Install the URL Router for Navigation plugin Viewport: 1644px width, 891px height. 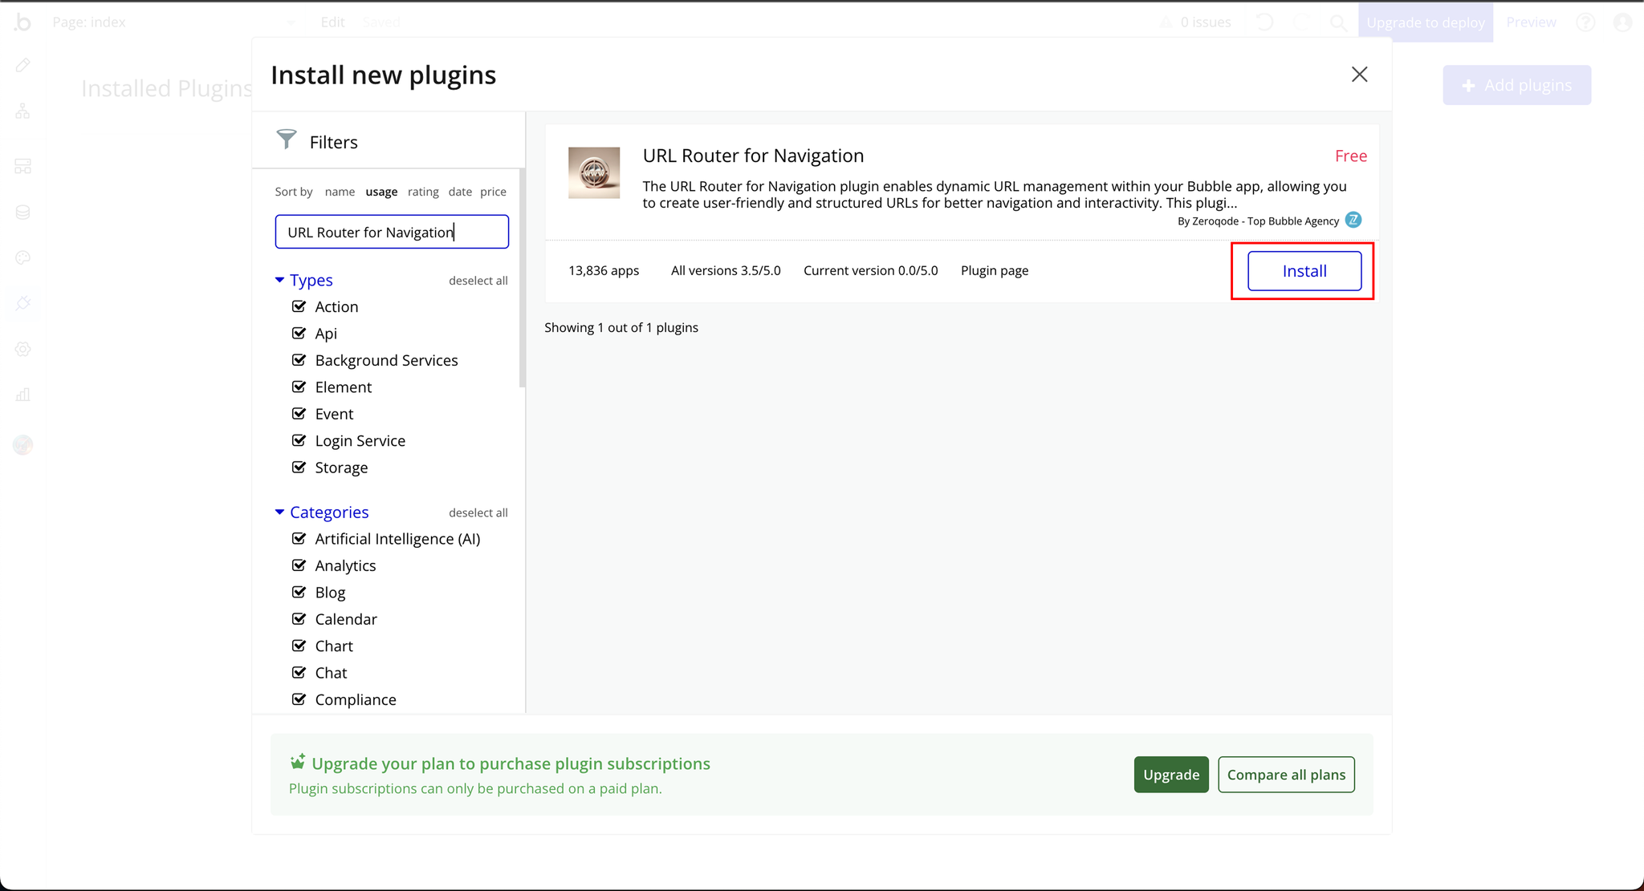point(1304,271)
